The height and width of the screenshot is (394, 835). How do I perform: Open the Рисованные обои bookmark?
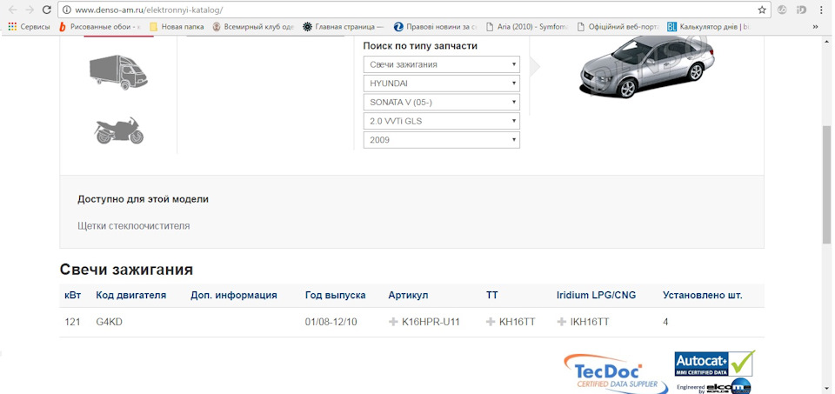coord(99,26)
